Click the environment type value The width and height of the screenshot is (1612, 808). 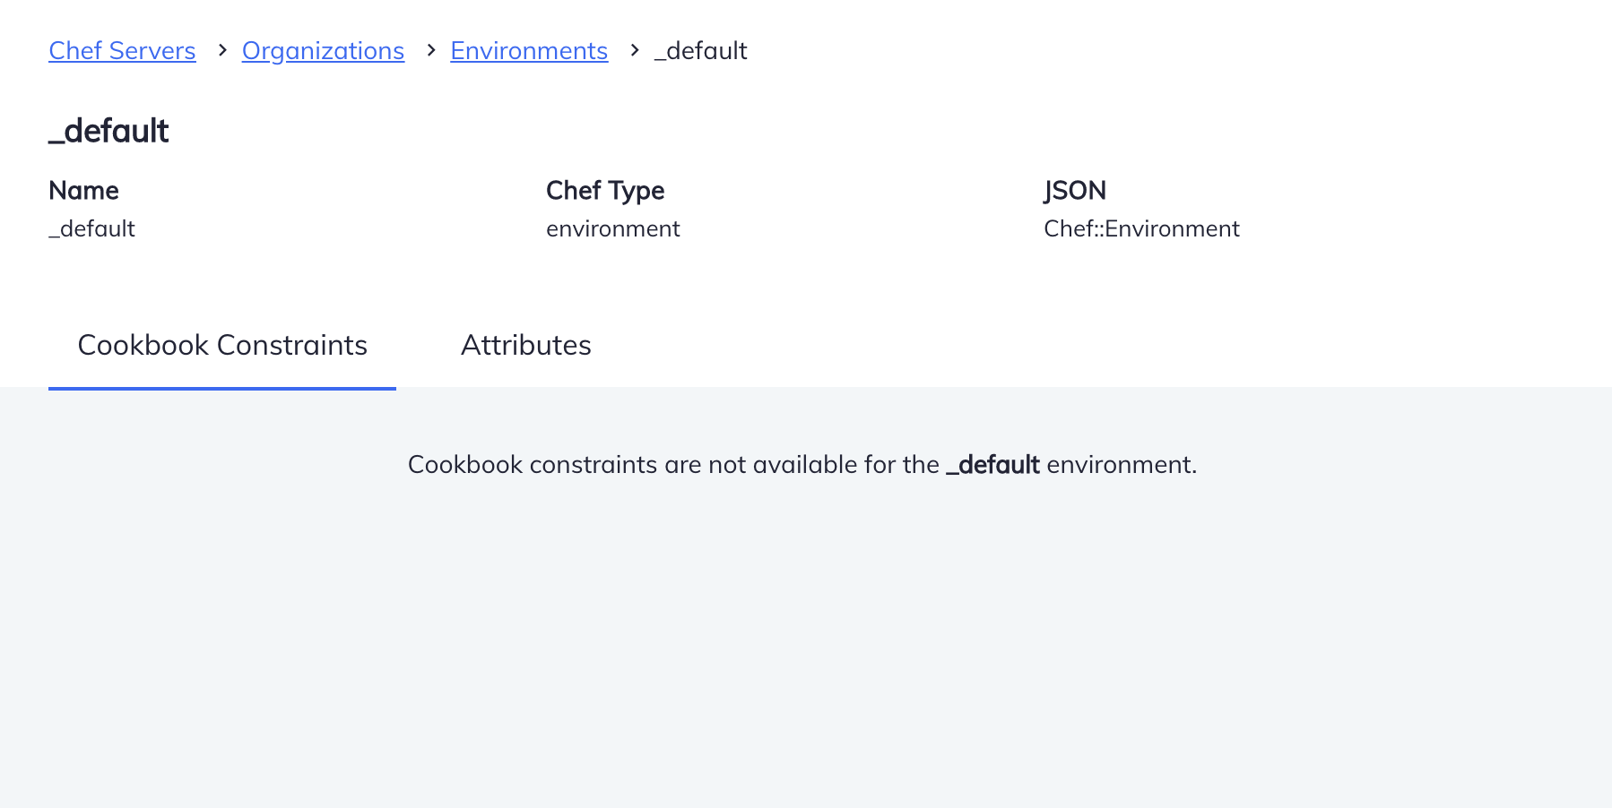[613, 228]
